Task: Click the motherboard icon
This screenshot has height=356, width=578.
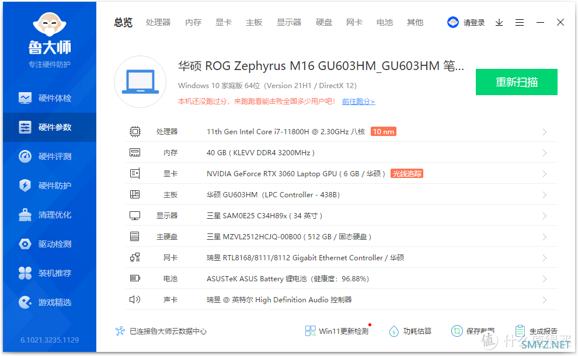Action: (x=135, y=194)
